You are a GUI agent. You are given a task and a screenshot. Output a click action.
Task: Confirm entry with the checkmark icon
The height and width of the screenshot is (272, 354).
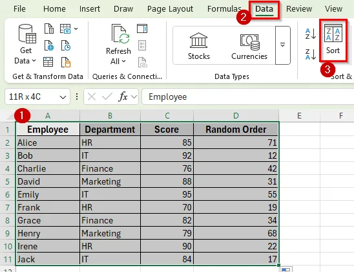pyautogui.click(x=107, y=97)
